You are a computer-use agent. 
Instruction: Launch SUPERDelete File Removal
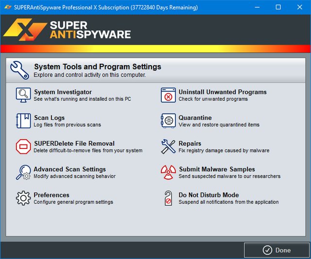coord(74,143)
